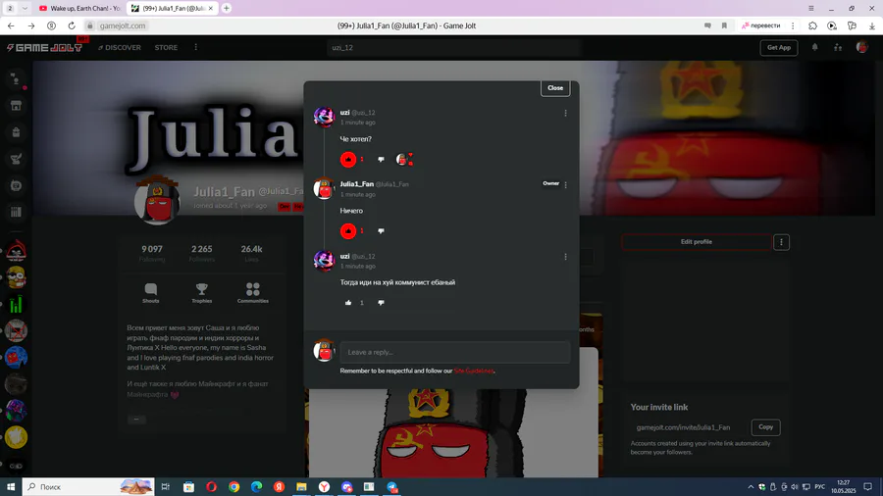Image resolution: width=883 pixels, height=496 pixels.
Task: Dislike Julia1_Fan's 'Ничего' reply
Action: (x=382, y=230)
